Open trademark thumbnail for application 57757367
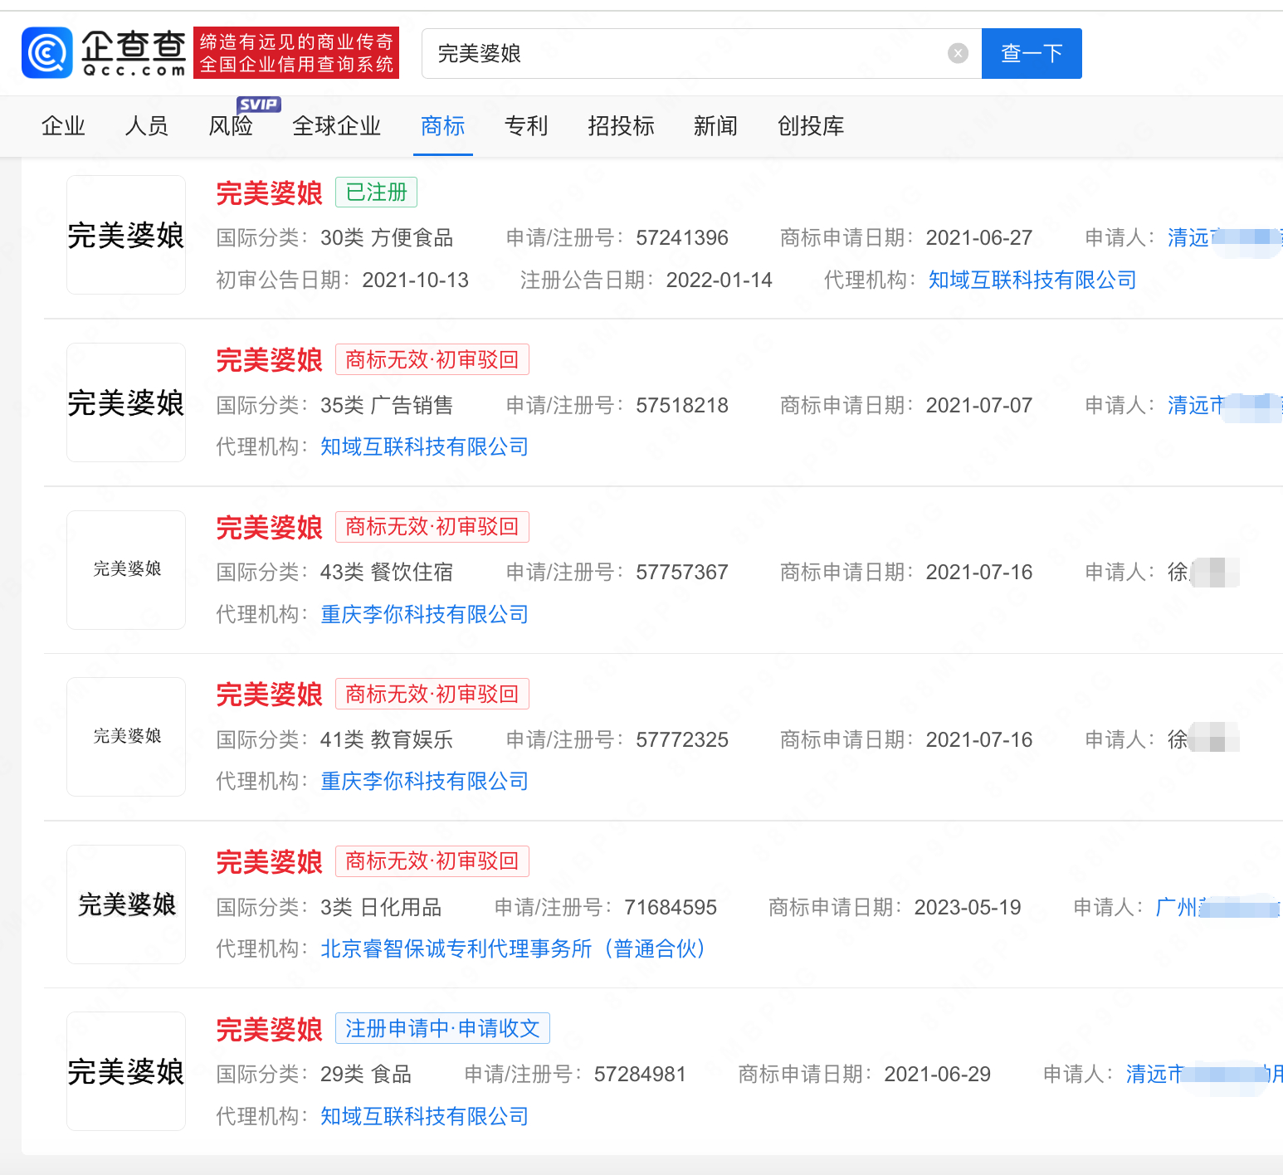 pyautogui.click(x=126, y=570)
